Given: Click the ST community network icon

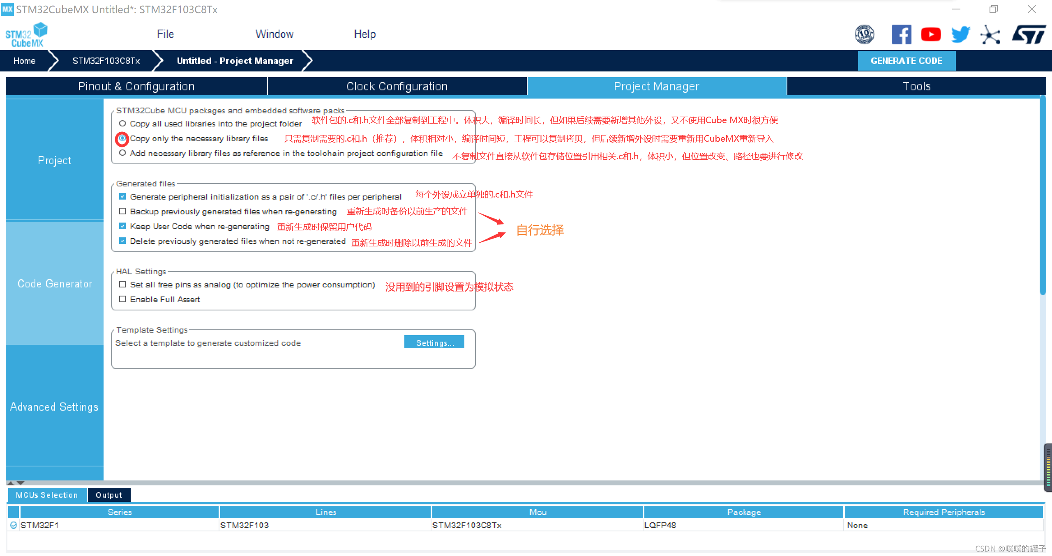Looking at the screenshot, I should point(990,35).
